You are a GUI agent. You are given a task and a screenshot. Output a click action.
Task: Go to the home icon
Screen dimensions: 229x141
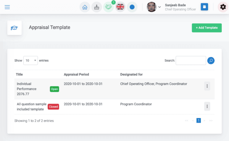pyautogui.click(x=85, y=7)
